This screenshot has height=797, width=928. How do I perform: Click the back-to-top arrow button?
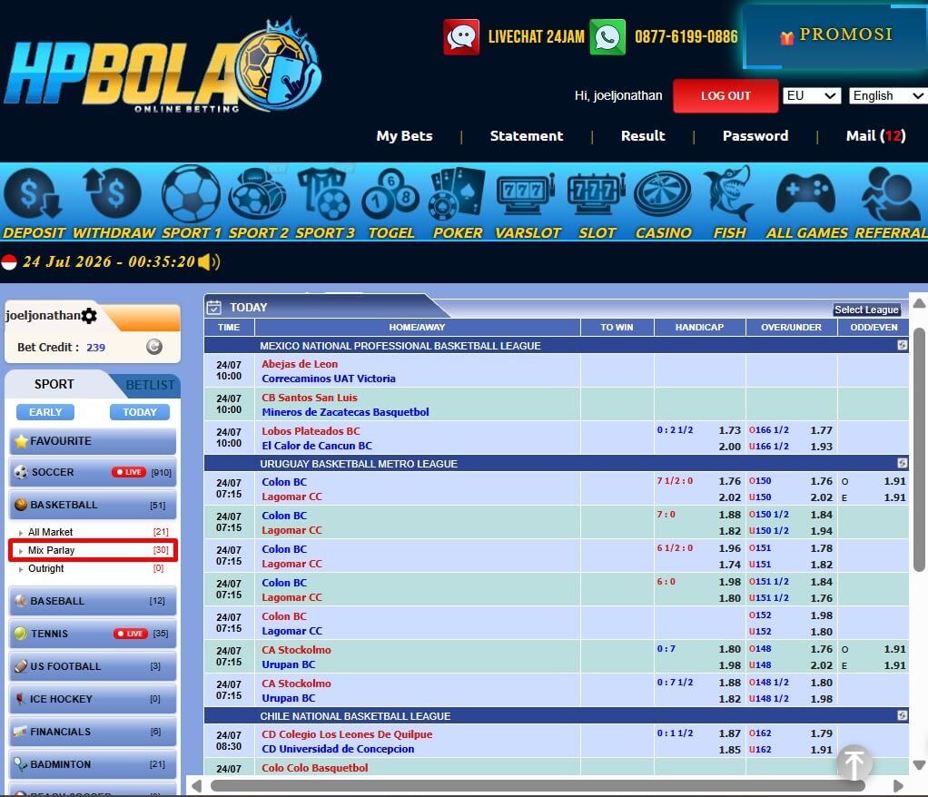tap(854, 763)
